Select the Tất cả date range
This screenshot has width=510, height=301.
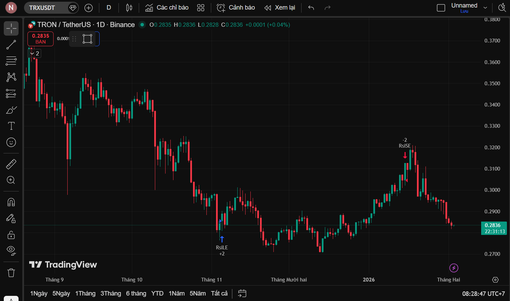(219, 293)
